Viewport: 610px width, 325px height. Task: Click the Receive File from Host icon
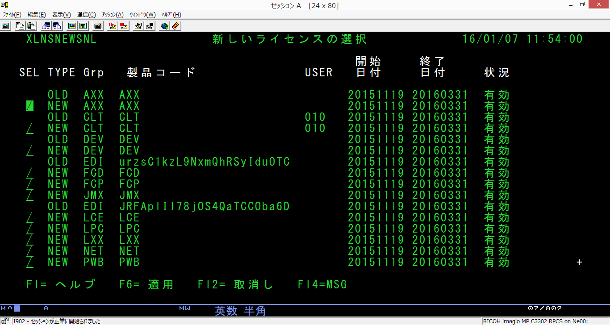click(57, 26)
